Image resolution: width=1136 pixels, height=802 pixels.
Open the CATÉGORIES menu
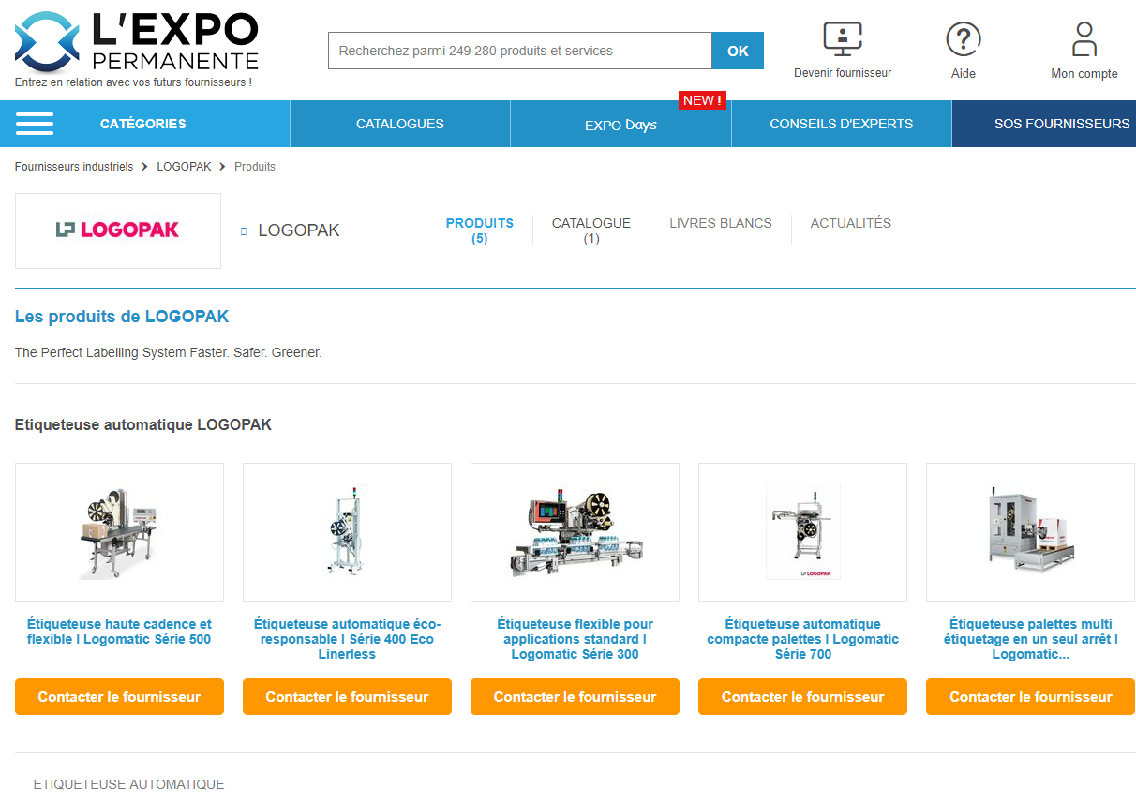(143, 124)
